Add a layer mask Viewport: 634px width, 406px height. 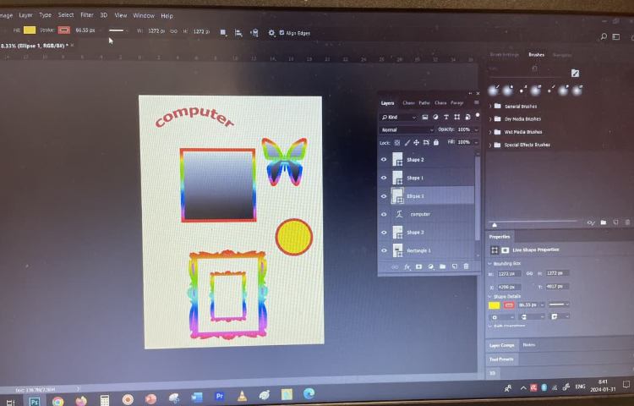tap(418, 266)
